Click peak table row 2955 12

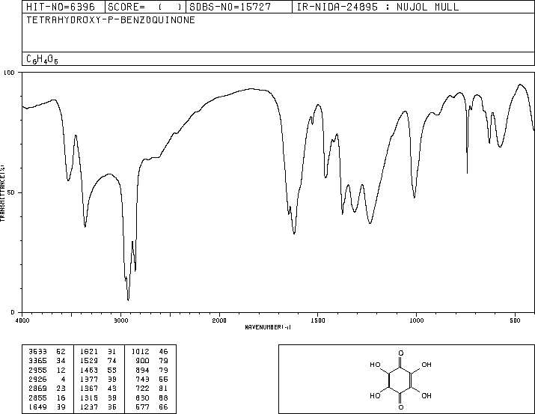click(x=47, y=370)
